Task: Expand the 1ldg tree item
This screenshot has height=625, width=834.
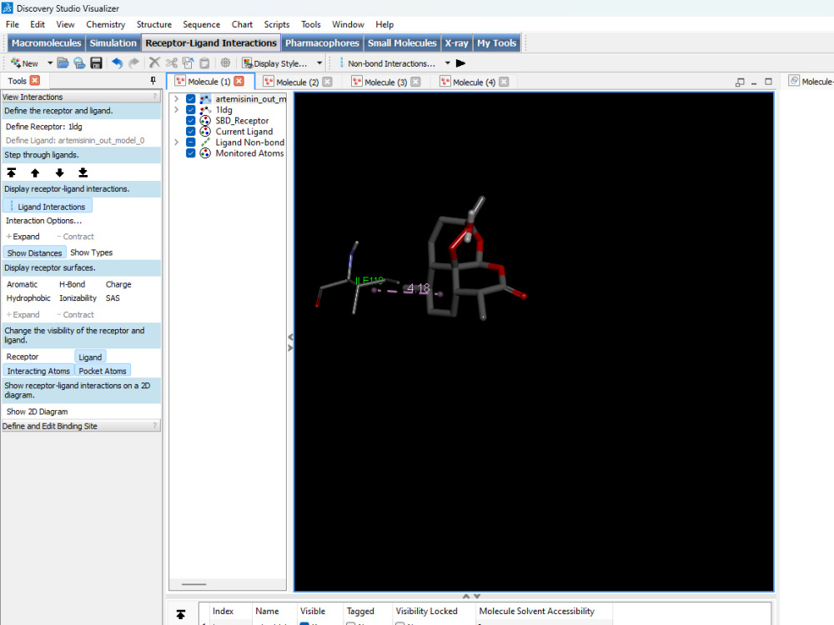Action: click(176, 109)
